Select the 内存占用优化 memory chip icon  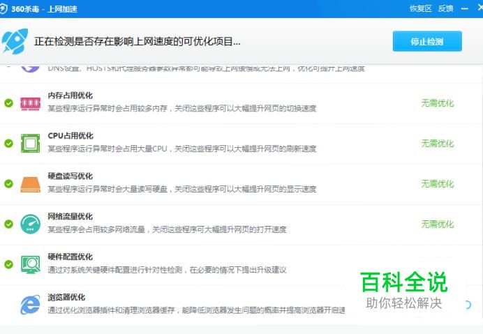30,103
